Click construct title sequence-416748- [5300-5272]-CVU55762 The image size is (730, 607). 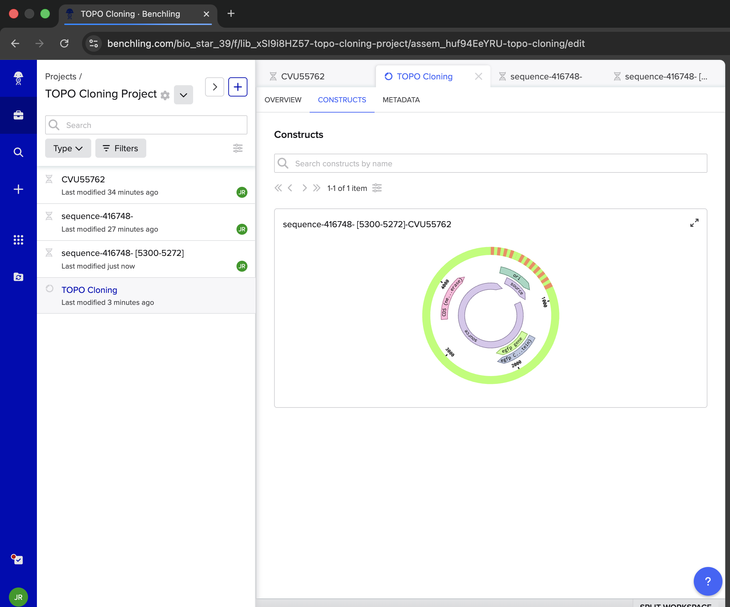367,224
